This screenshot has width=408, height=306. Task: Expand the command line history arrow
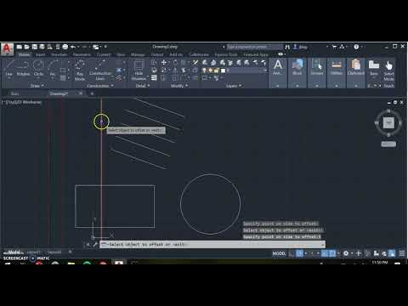pos(322,244)
